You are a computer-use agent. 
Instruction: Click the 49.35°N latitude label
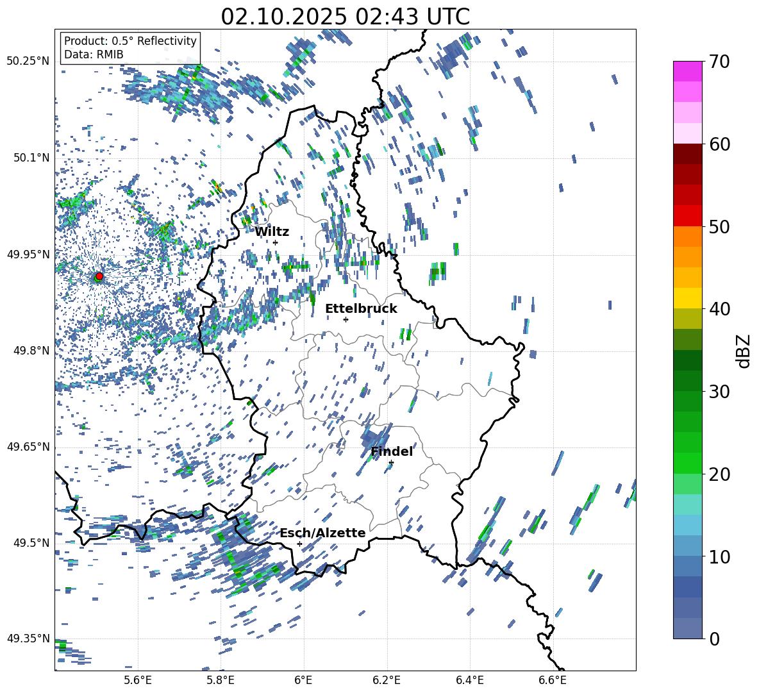[28, 639]
